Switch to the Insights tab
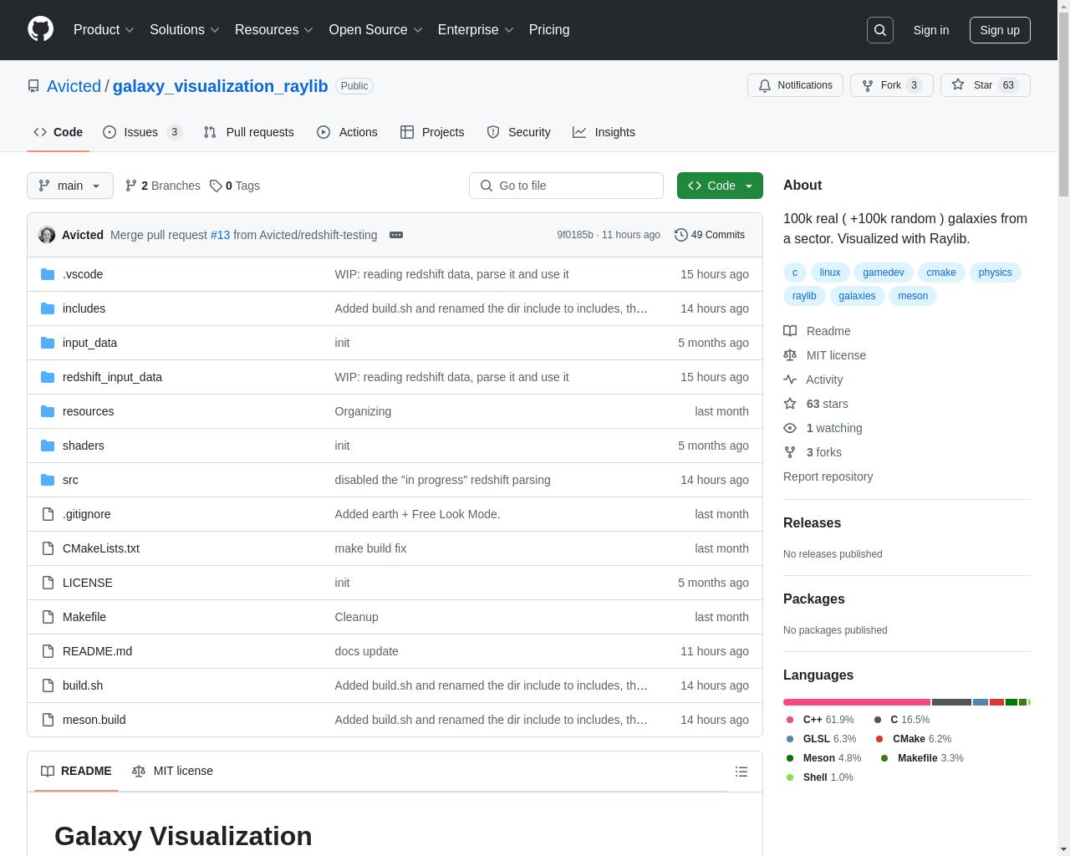Screen dimensions: 1070x856 click(x=604, y=132)
